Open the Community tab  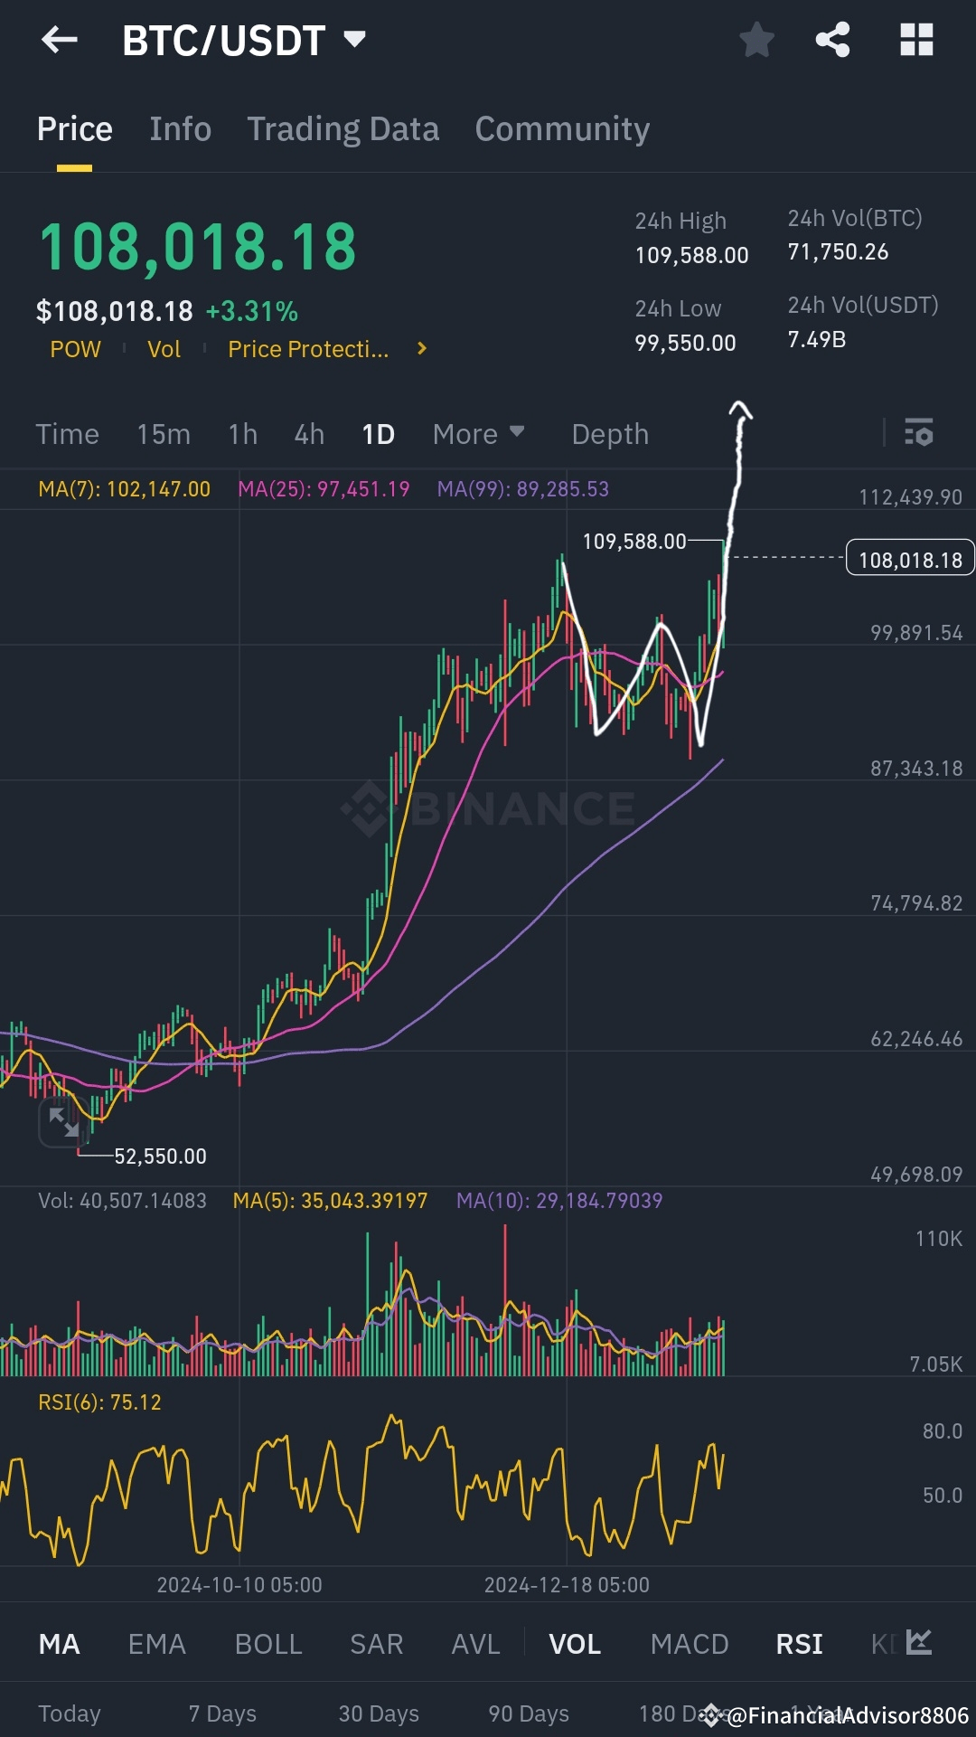coord(561,128)
